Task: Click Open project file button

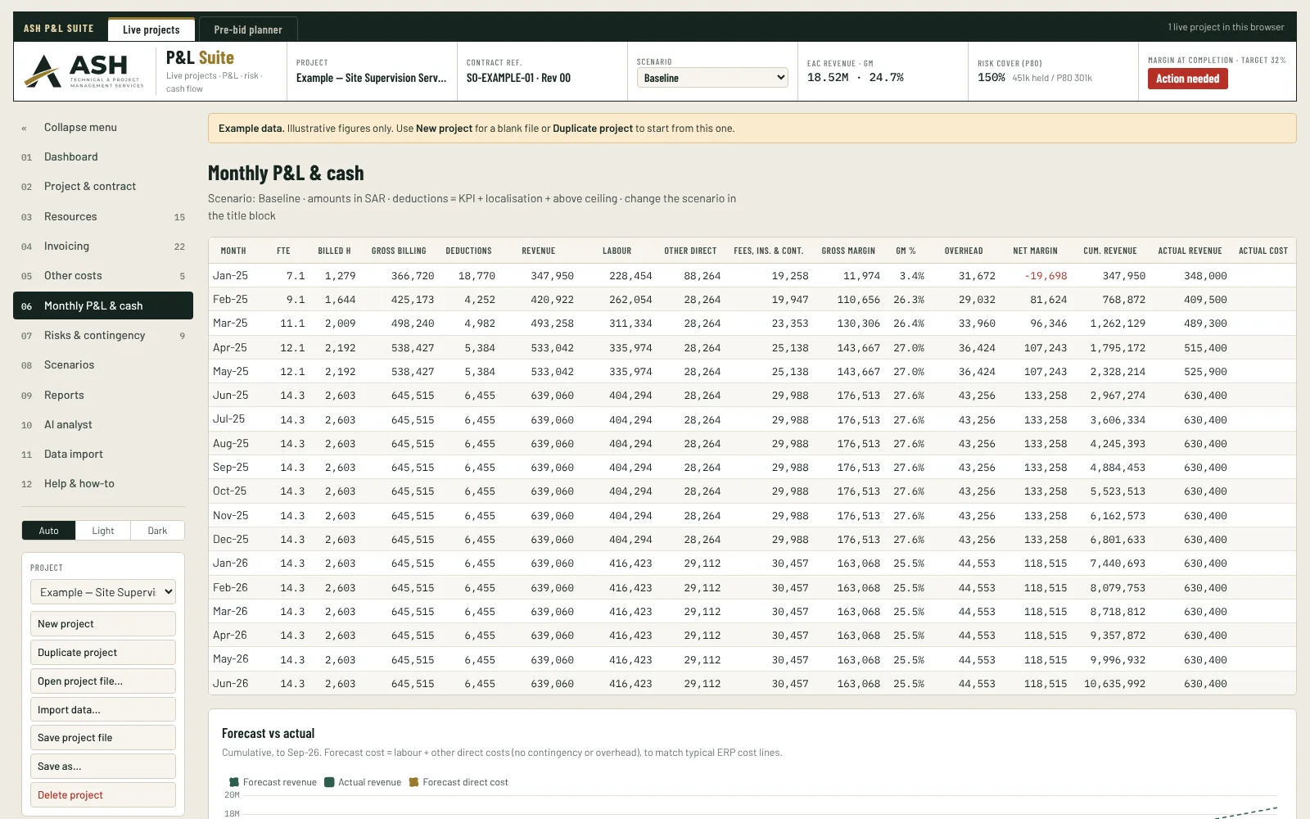Action: point(103,681)
